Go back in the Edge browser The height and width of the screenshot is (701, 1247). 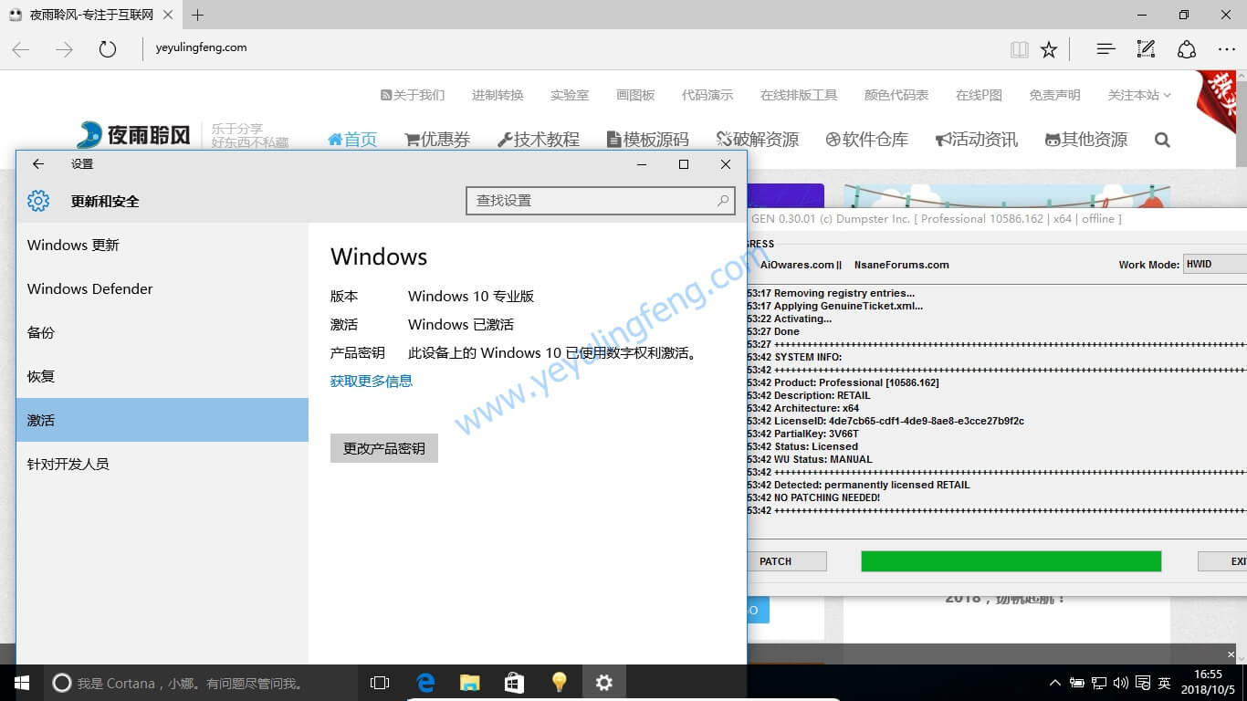point(21,49)
